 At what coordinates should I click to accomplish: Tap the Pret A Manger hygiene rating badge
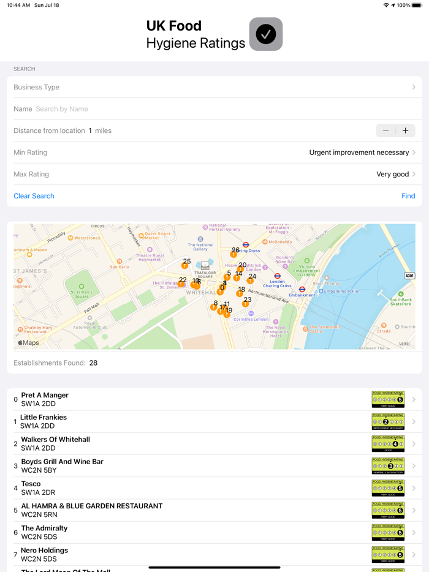[x=388, y=399]
